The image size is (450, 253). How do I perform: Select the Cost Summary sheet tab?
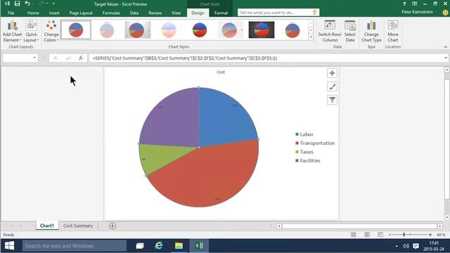(x=78, y=226)
